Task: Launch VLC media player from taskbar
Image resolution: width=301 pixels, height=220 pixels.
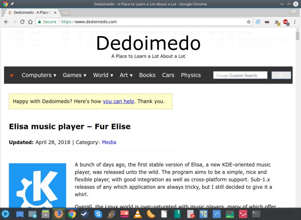Action: (137, 214)
